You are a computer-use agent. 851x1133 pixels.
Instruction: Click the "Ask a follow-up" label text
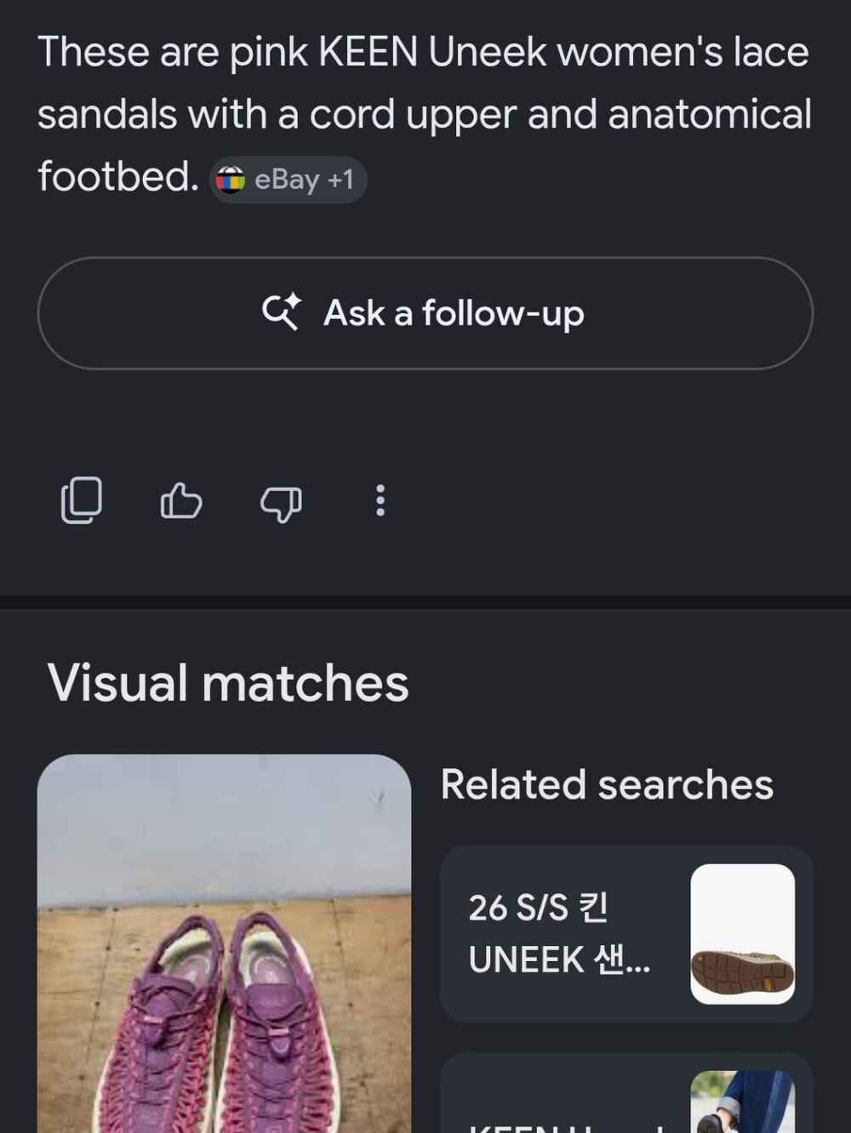coord(454,313)
